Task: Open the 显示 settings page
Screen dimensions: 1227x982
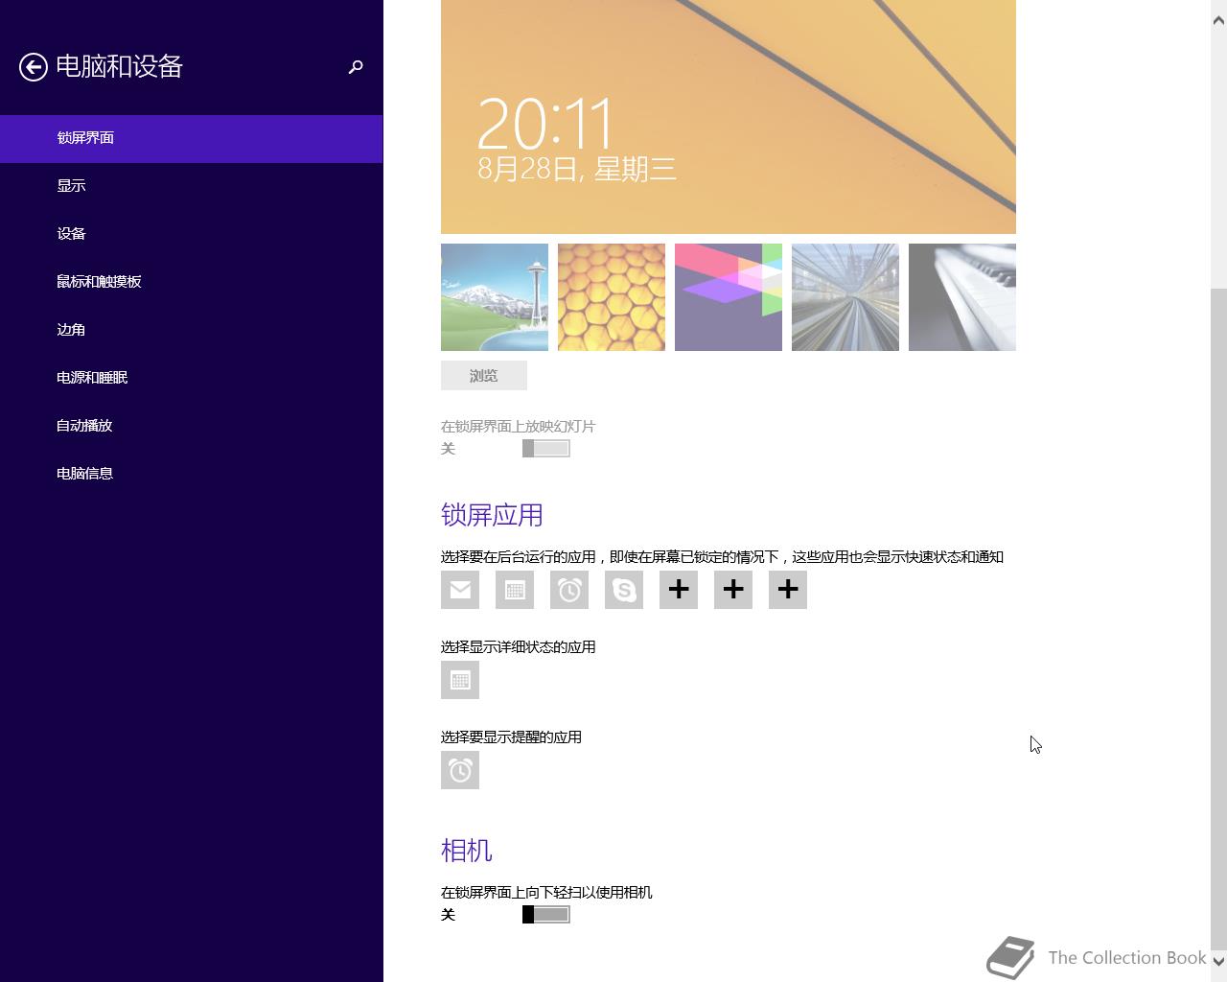Action: click(x=192, y=186)
